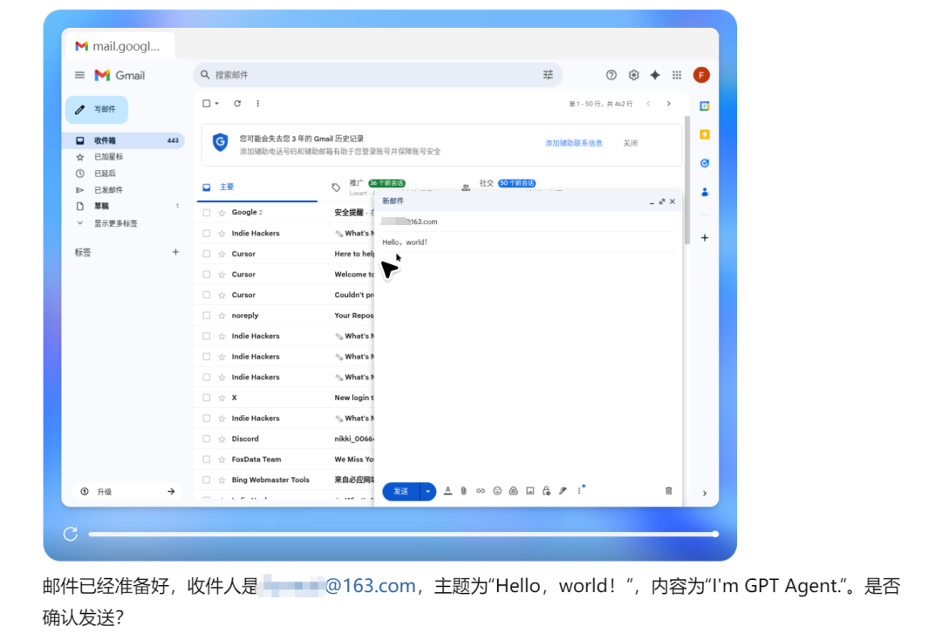Tick the checkbox for the Google email
This screenshot has width=942, height=640.
click(207, 213)
